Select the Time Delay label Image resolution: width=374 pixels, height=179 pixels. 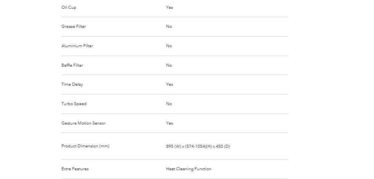click(x=72, y=84)
